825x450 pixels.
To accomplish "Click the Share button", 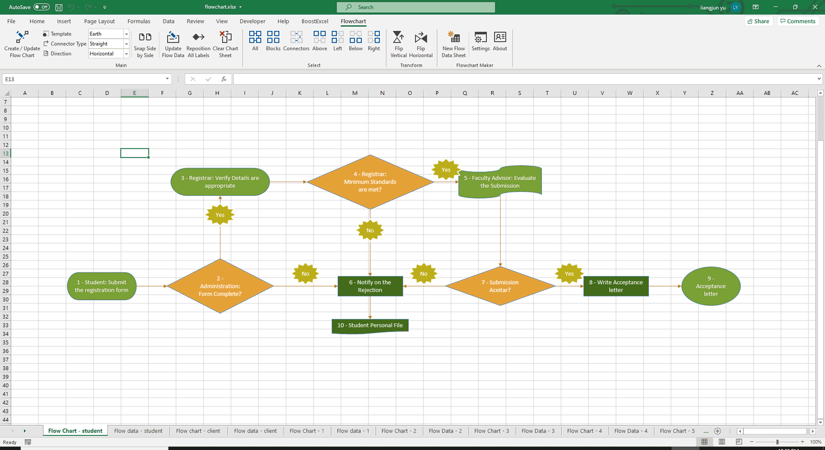I will pos(758,21).
